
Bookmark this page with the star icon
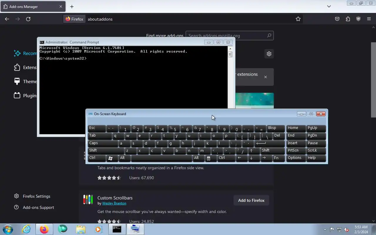tap(298, 19)
